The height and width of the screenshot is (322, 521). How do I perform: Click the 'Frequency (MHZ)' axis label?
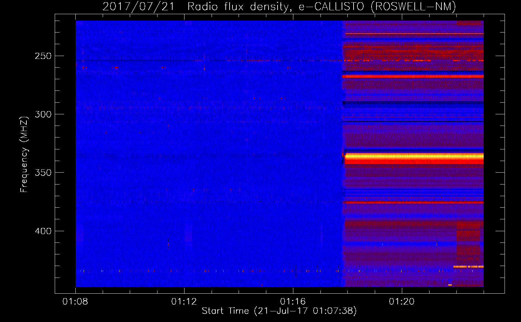(x=24, y=155)
